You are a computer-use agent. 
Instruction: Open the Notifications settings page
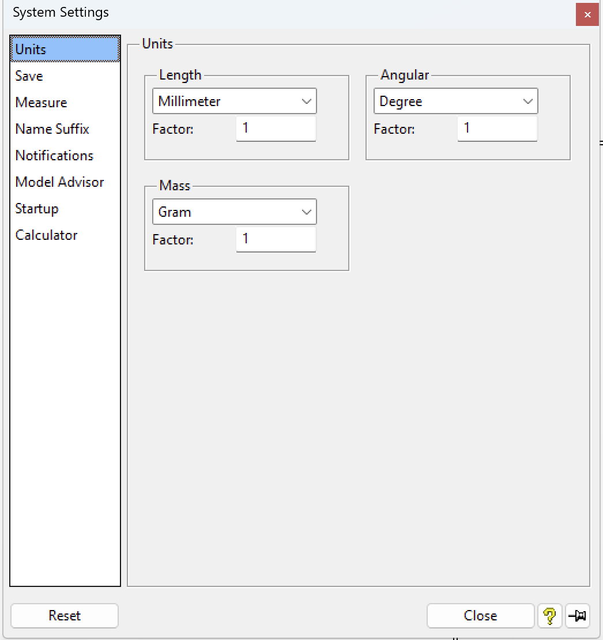54,155
